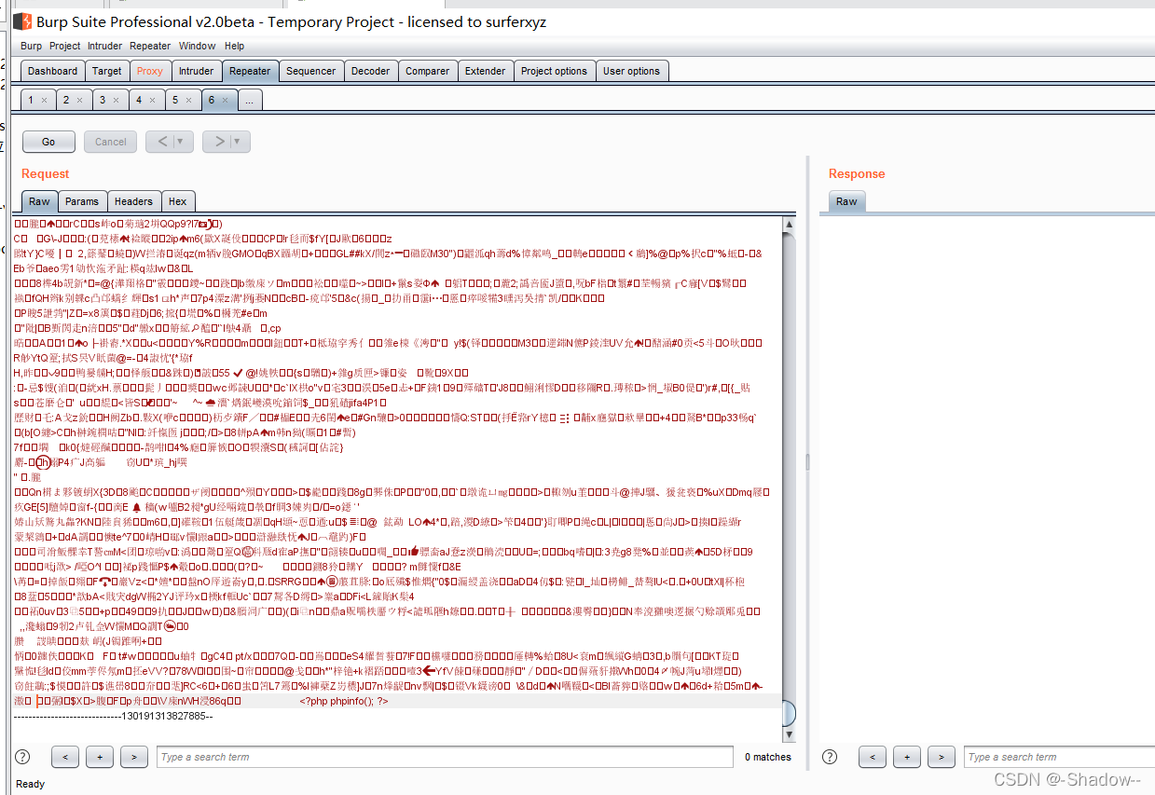Click the boundary line ending 130191313827885--
The height and width of the screenshot is (795, 1155).
pyautogui.click(x=114, y=716)
